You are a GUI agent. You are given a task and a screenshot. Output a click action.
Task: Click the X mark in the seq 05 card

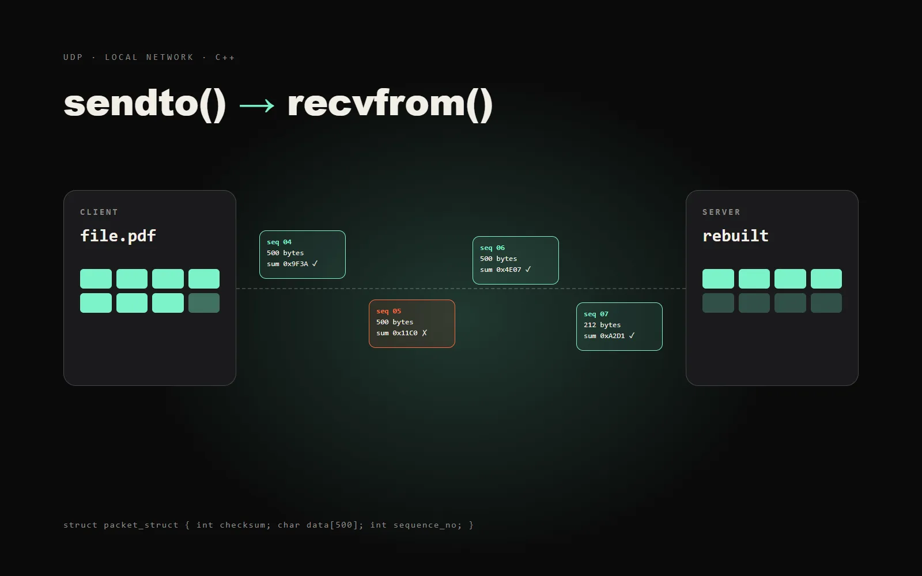[x=424, y=333]
